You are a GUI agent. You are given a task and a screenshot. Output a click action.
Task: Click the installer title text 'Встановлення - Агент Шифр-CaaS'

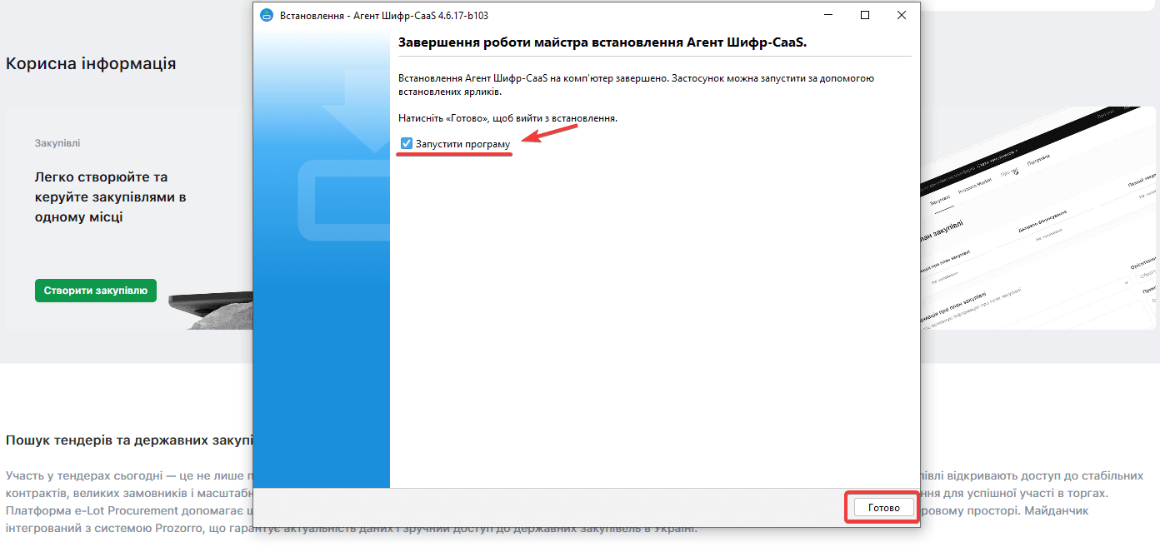pos(384,16)
